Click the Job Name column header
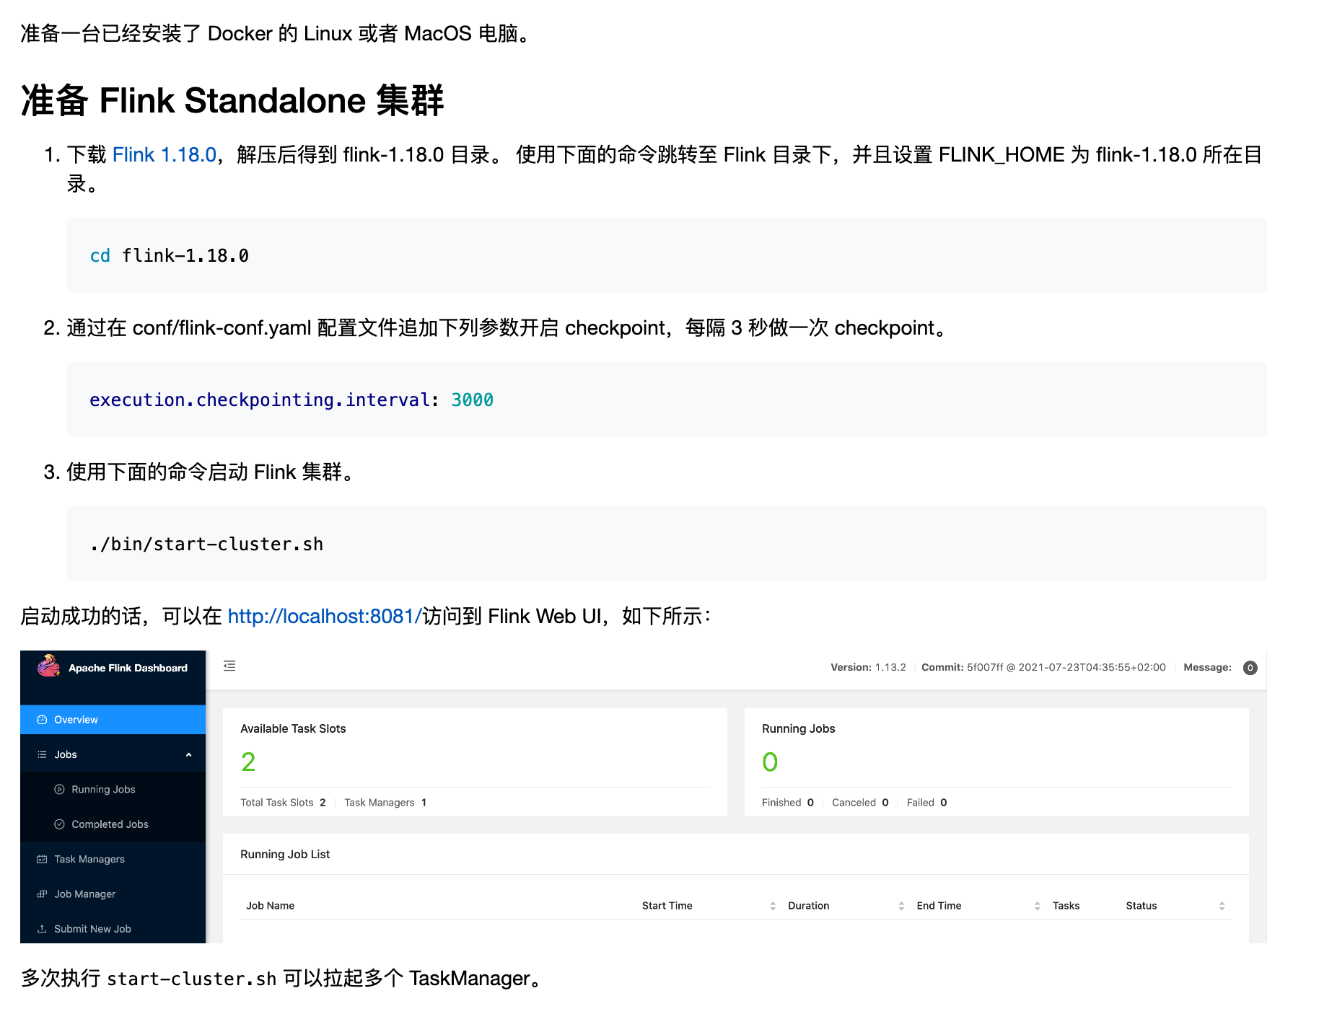 click(x=271, y=906)
